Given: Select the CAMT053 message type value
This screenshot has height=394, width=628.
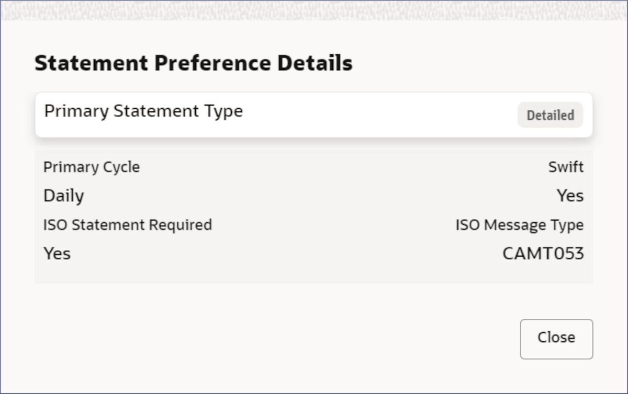Looking at the screenshot, I should [543, 253].
